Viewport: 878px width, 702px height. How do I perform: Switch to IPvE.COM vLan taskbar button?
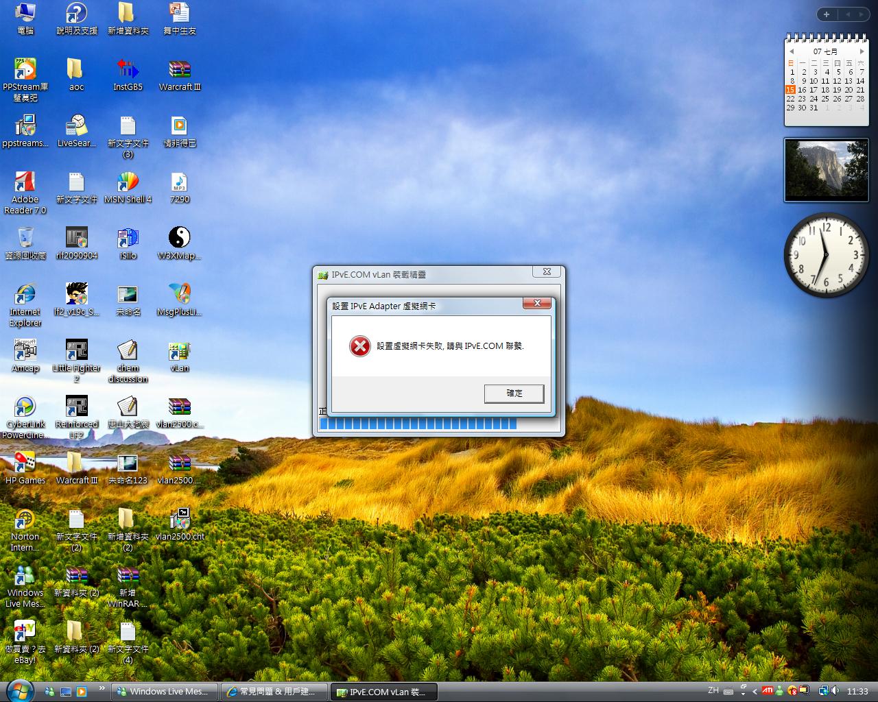(384, 692)
